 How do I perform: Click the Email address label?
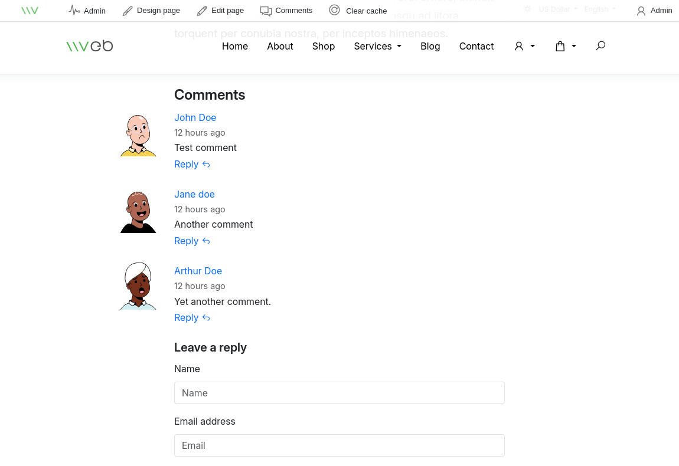point(204,421)
